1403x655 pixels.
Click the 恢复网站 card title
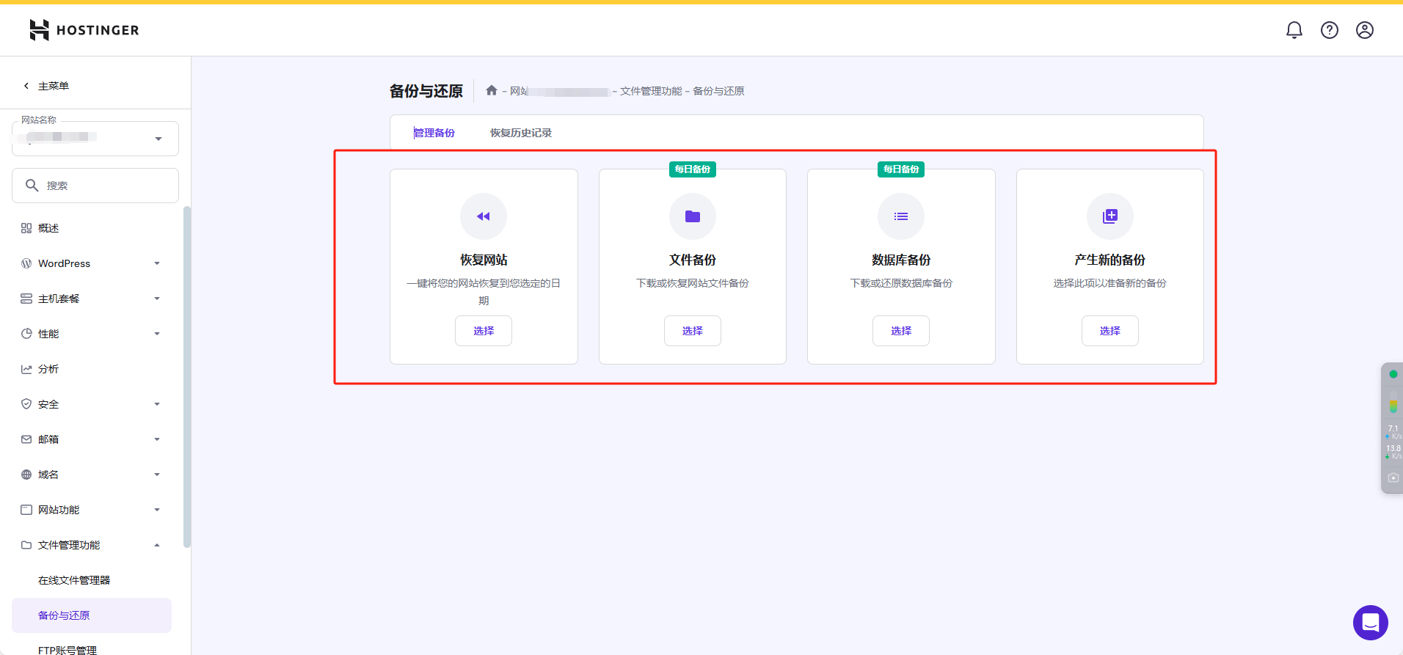coord(484,260)
